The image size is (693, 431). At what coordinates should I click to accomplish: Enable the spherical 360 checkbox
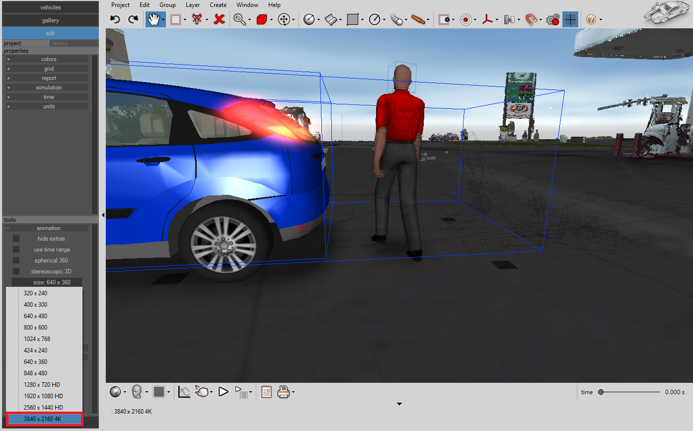[16, 260]
